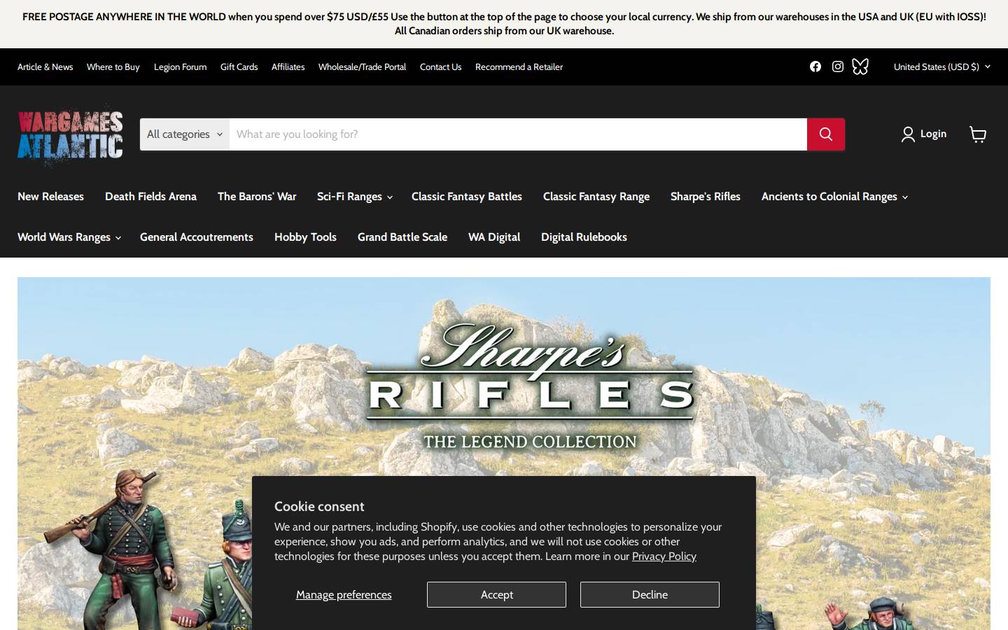Open the Privacy Policy link

tap(664, 556)
